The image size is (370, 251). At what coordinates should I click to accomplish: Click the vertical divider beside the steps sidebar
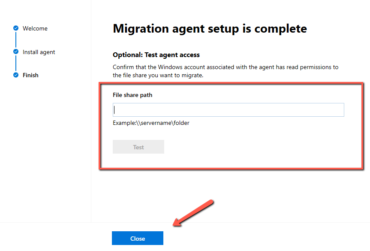point(91,129)
